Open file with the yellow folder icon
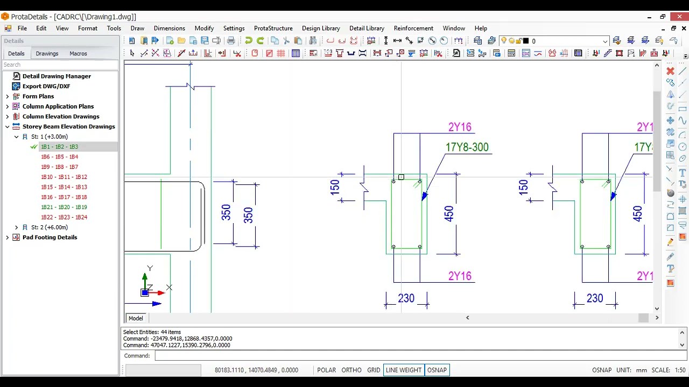The width and height of the screenshot is (689, 387). [181, 41]
